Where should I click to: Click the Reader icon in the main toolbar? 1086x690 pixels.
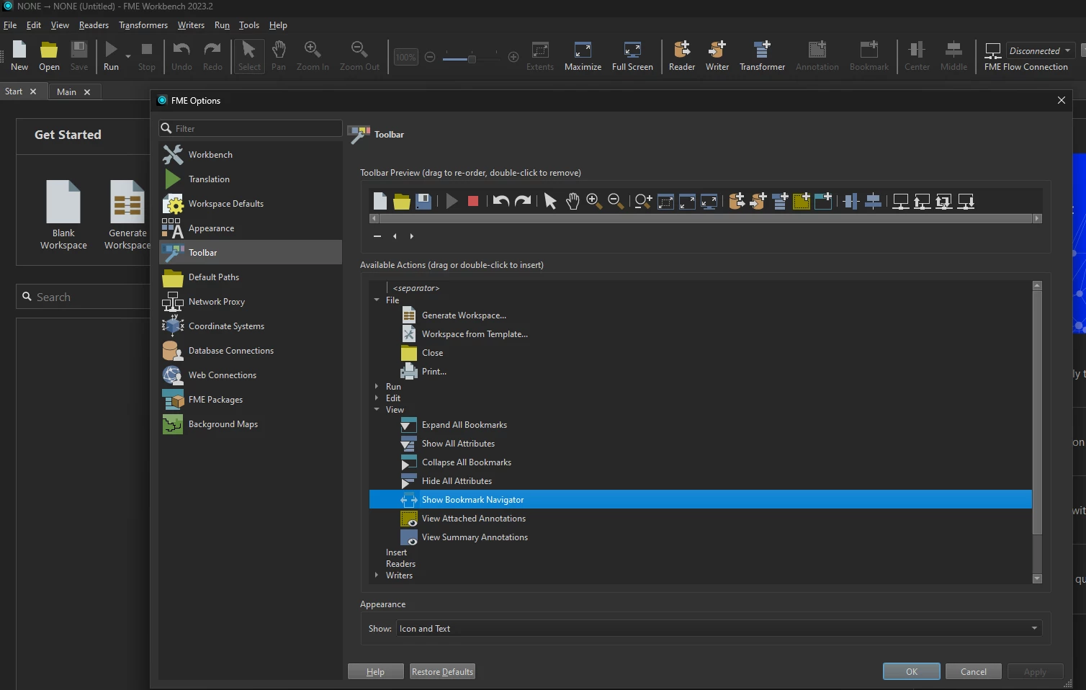(x=681, y=50)
